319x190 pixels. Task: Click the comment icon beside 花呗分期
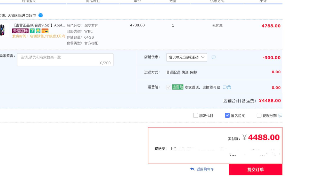280,116
